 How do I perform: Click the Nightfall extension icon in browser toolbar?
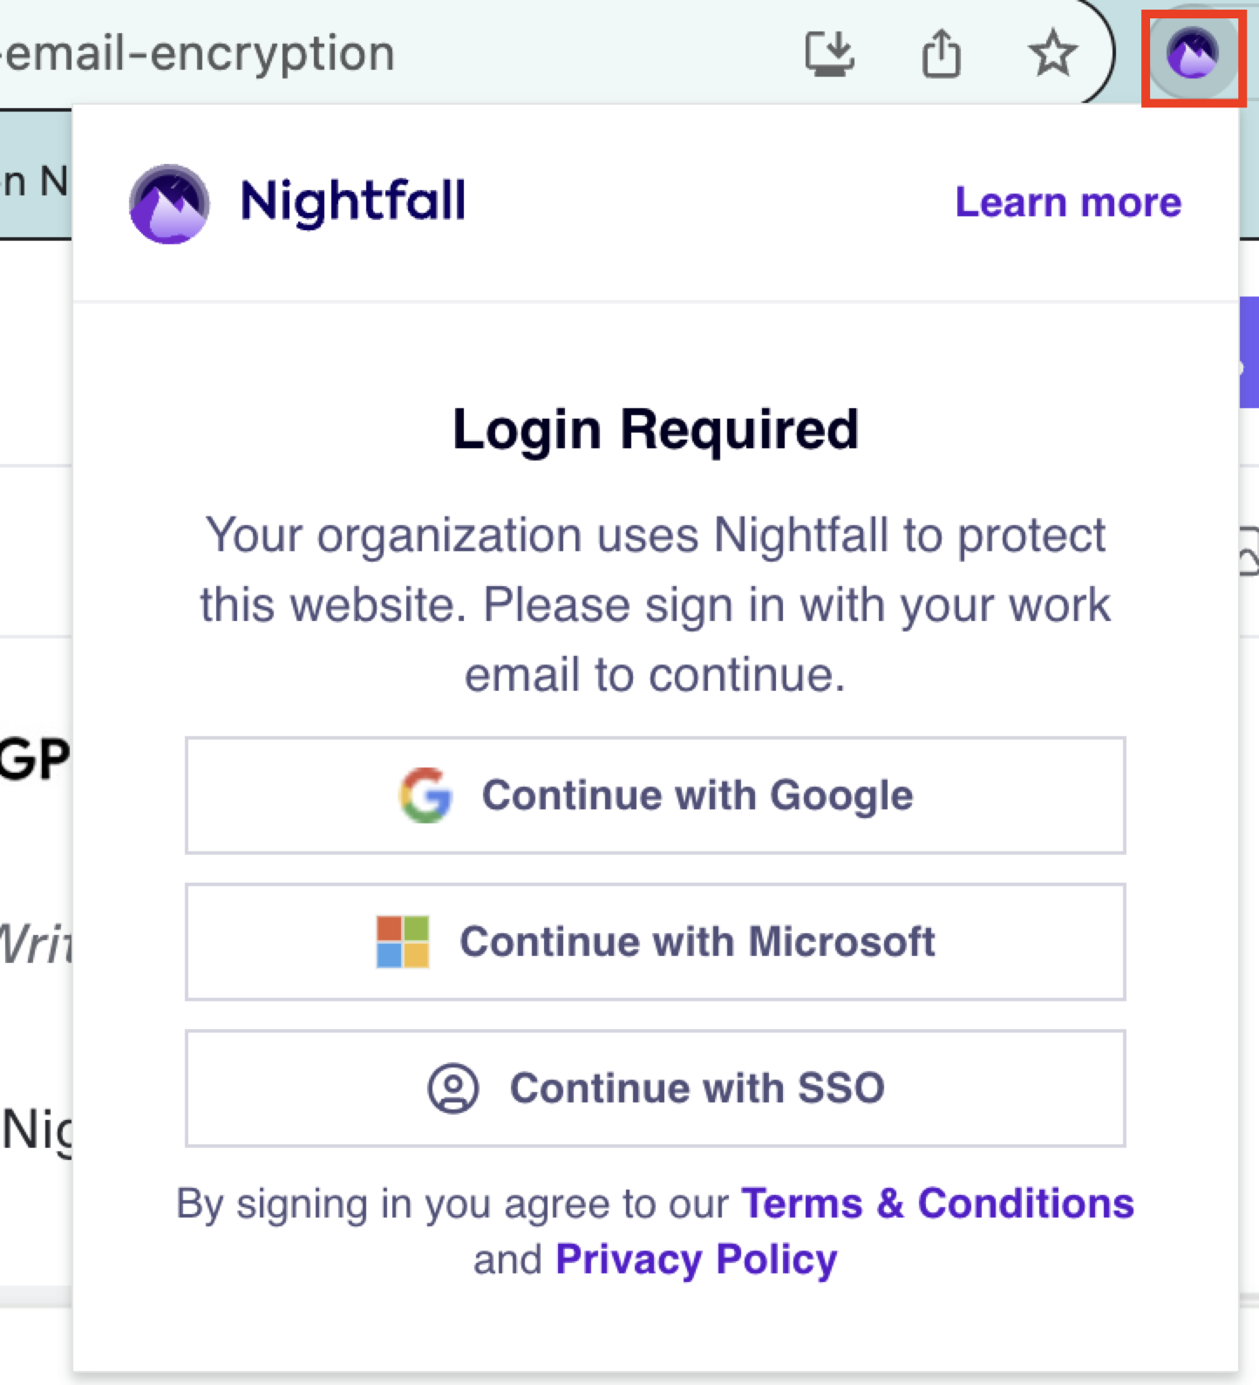pos(1193,54)
